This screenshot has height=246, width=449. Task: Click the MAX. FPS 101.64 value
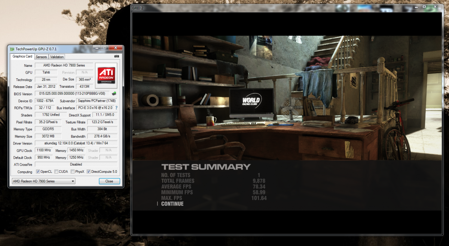(259, 198)
